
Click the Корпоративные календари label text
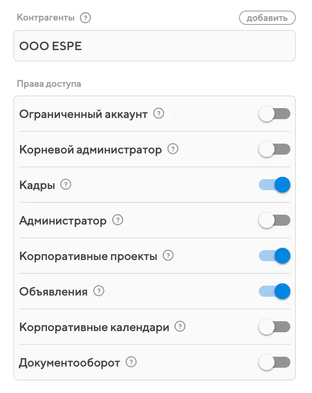tap(94, 327)
